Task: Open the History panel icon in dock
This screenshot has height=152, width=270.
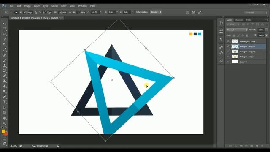Action: [x=221, y=23]
